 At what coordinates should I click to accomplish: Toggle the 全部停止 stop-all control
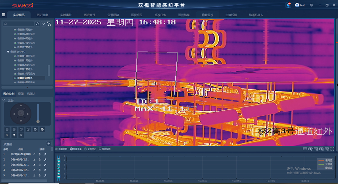coord(91,149)
